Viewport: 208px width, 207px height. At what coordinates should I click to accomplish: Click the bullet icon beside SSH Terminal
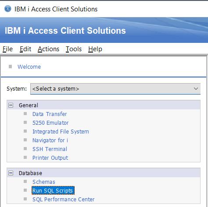25,148
